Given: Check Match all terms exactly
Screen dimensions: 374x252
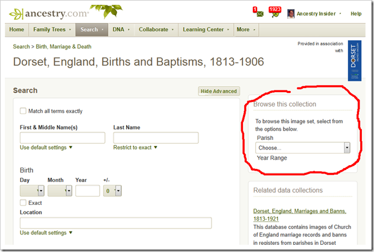Looking at the screenshot, I should [x=23, y=111].
